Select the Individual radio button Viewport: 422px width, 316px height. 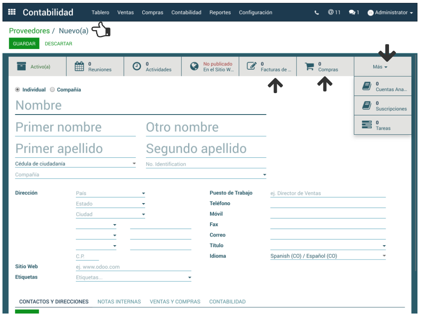pyautogui.click(x=17, y=89)
